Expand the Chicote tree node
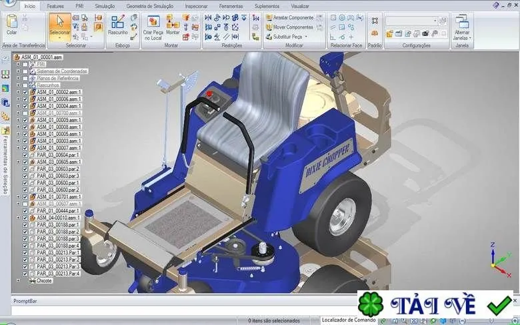 (18, 280)
